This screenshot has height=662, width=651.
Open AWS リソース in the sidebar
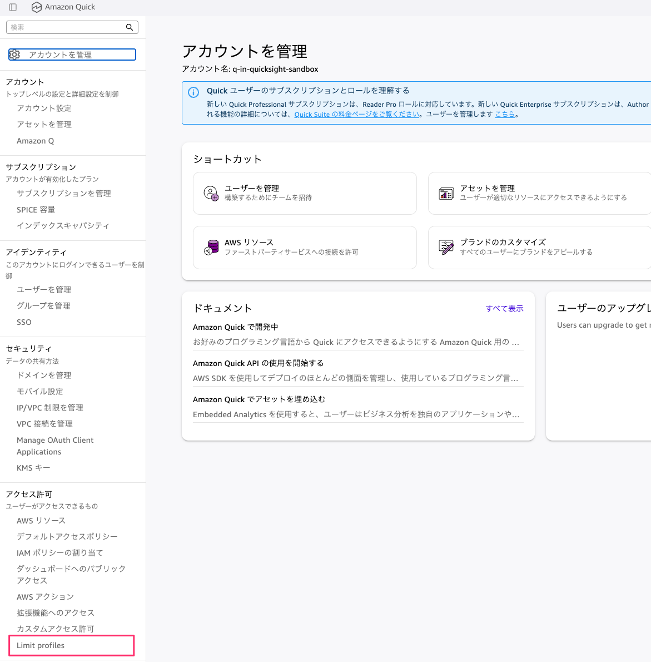click(41, 521)
